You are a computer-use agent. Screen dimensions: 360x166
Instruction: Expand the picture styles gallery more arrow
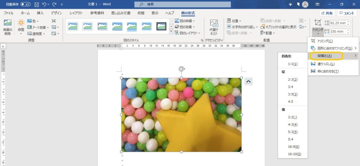coord(171,32)
